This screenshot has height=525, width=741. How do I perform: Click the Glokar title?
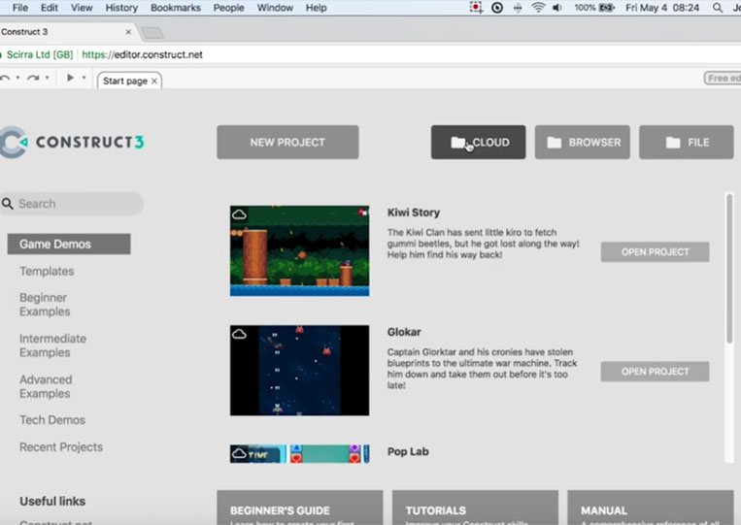(404, 332)
